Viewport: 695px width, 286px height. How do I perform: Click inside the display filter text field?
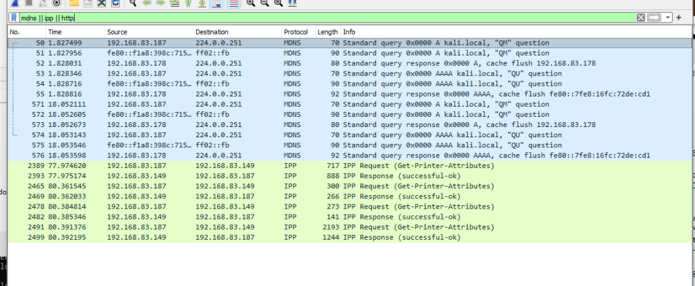[339, 18]
